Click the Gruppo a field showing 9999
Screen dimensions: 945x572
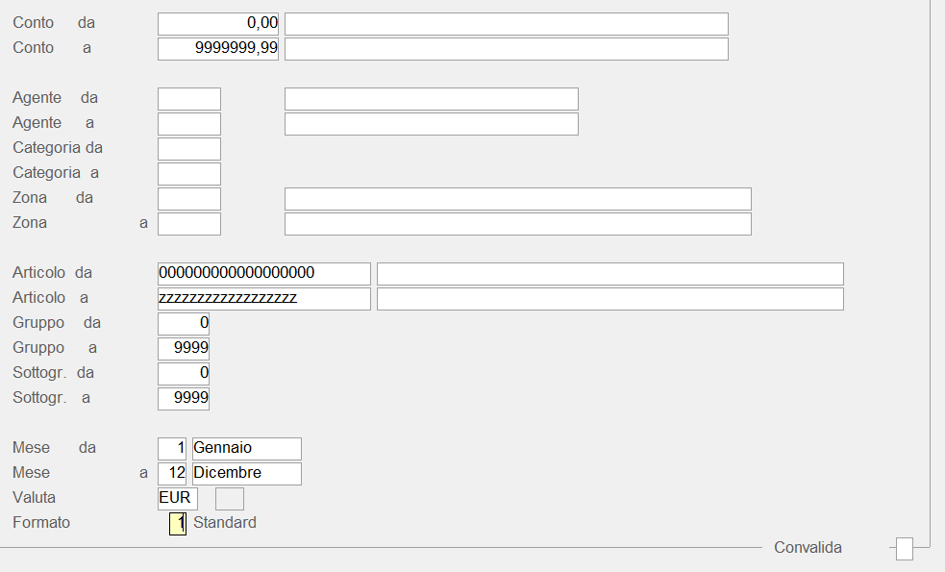point(184,348)
